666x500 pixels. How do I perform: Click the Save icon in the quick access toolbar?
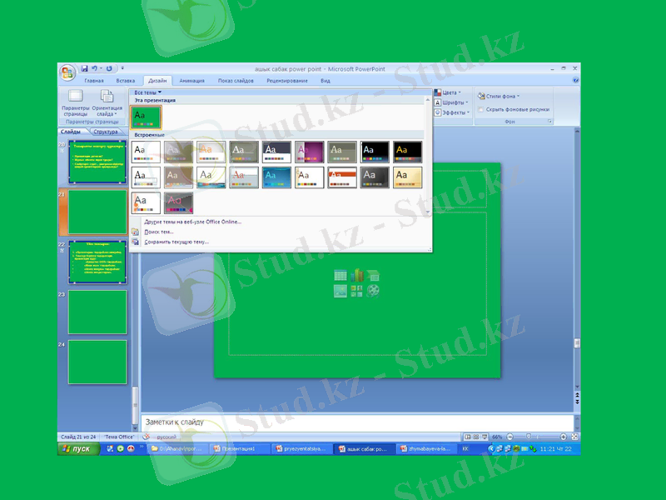[84, 68]
